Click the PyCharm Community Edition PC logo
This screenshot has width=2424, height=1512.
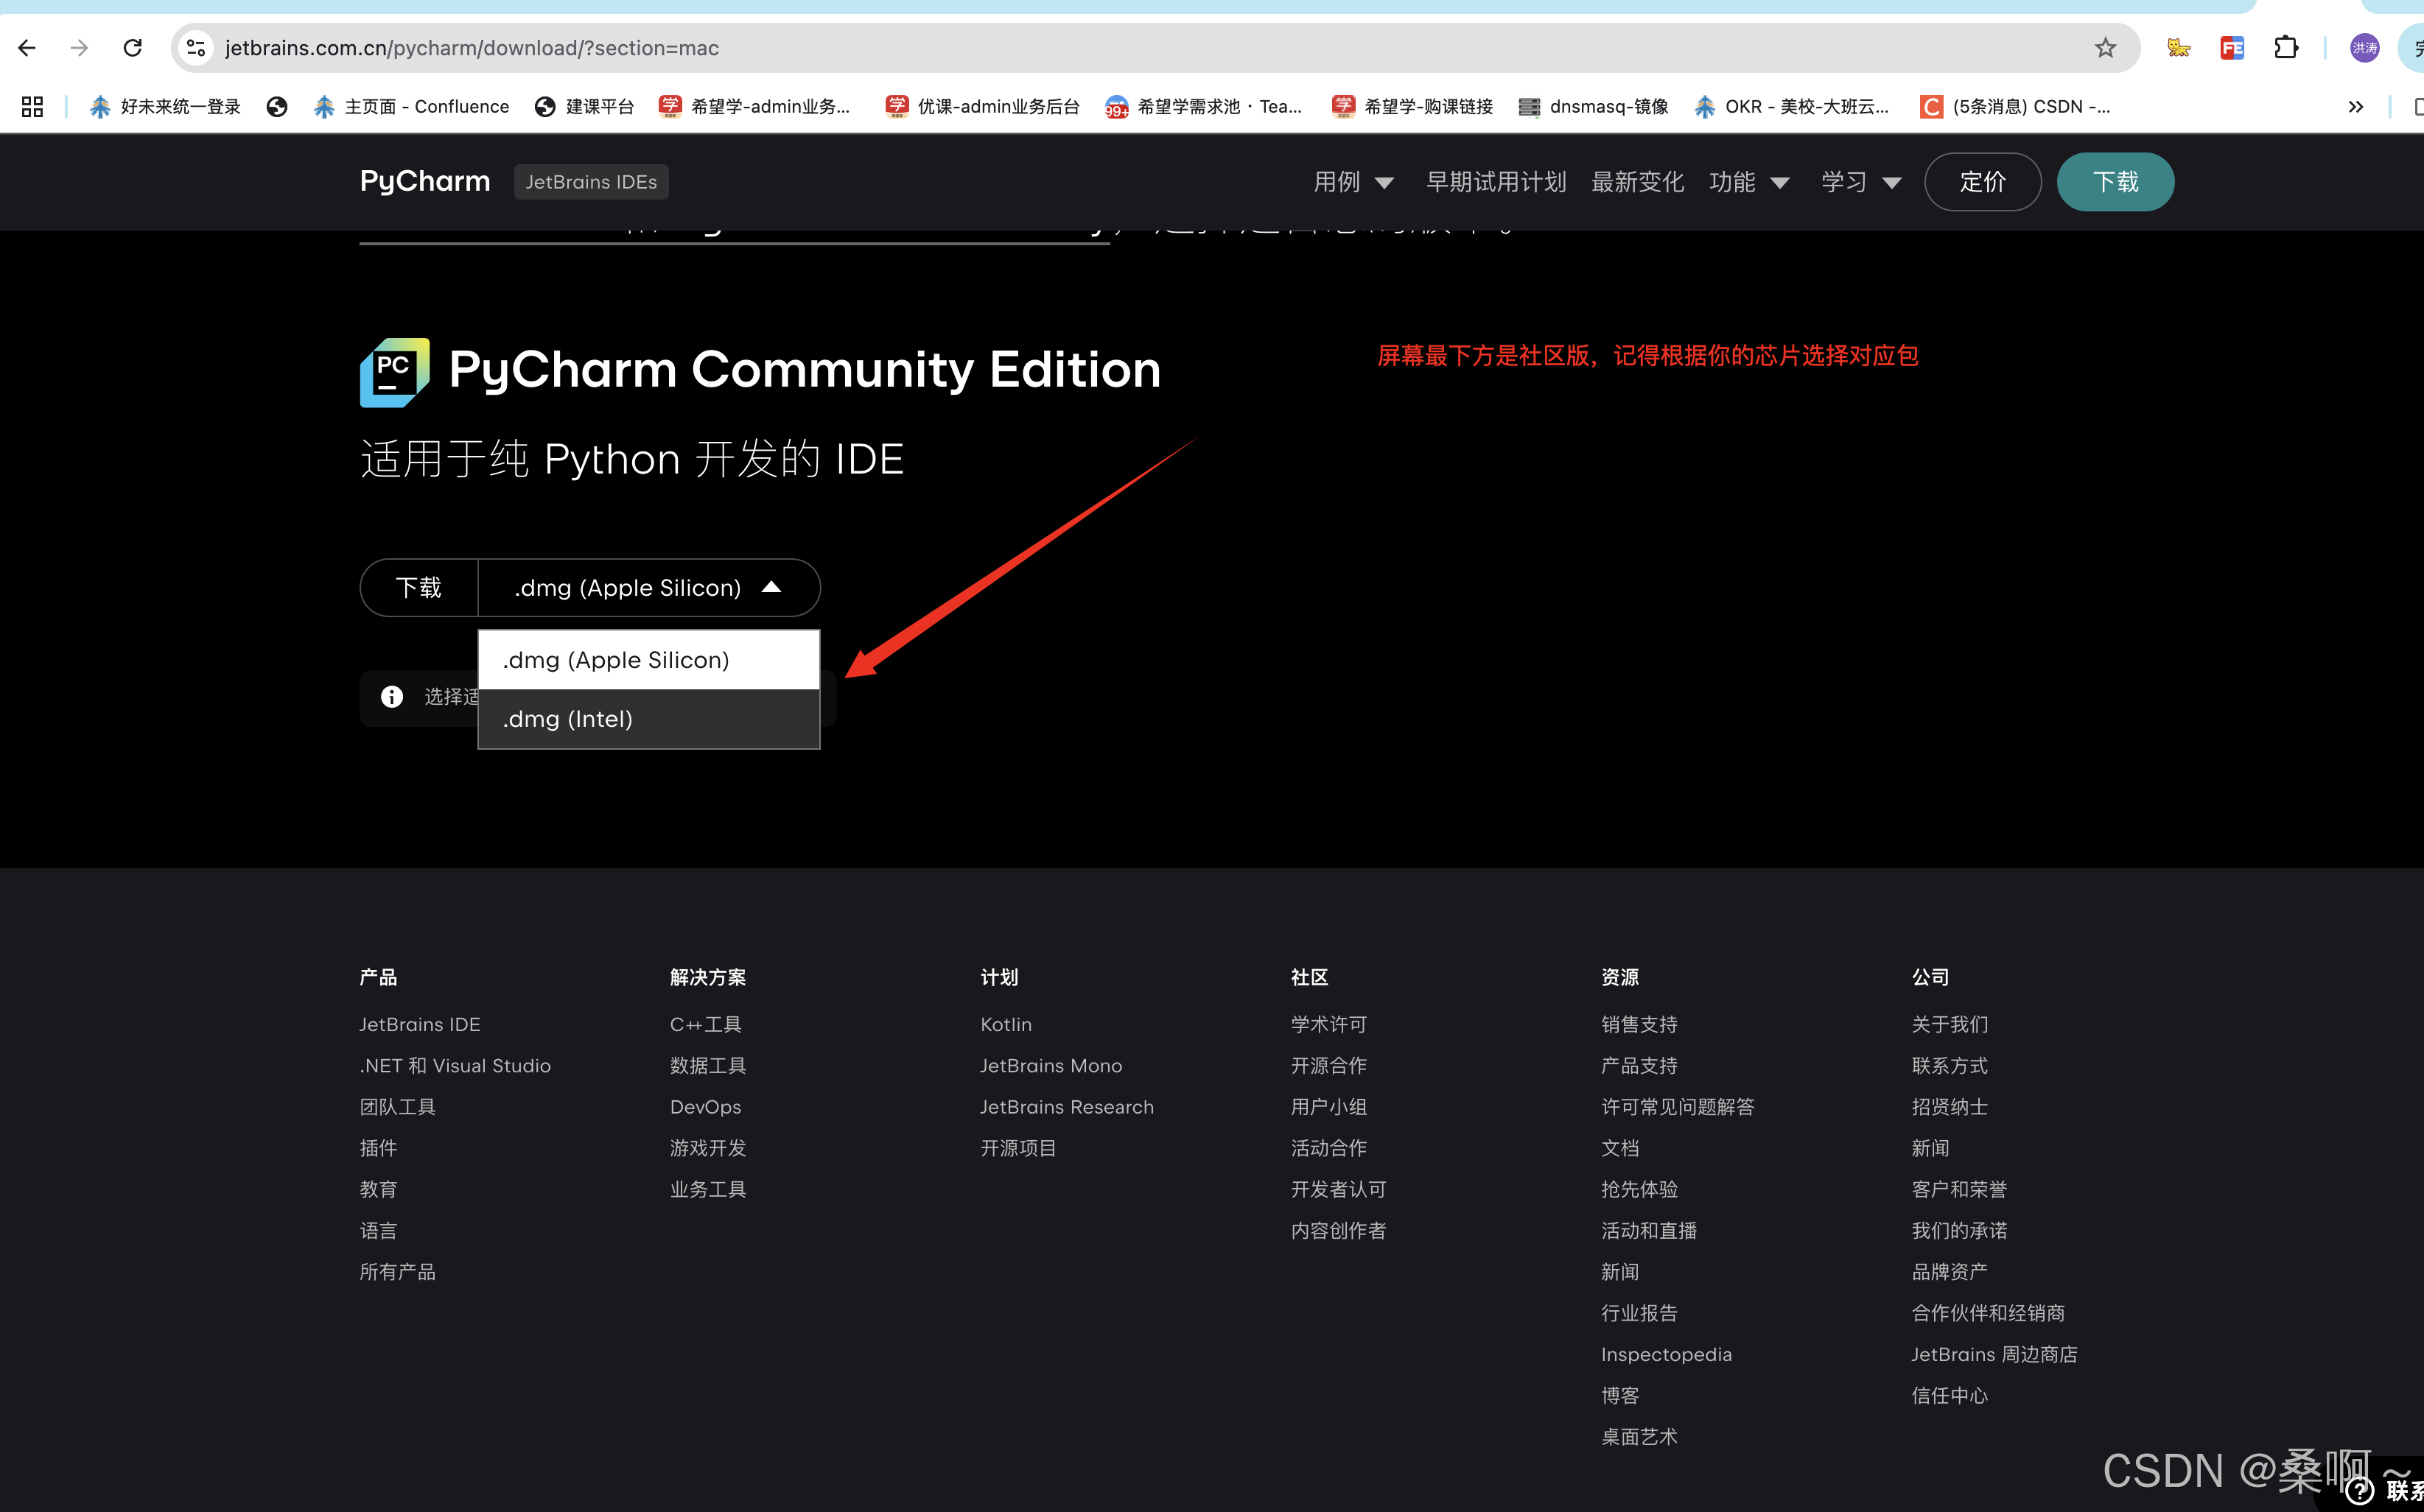click(x=394, y=372)
